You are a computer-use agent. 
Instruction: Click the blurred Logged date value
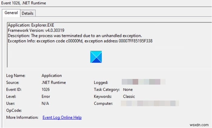[x=144, y=82]
